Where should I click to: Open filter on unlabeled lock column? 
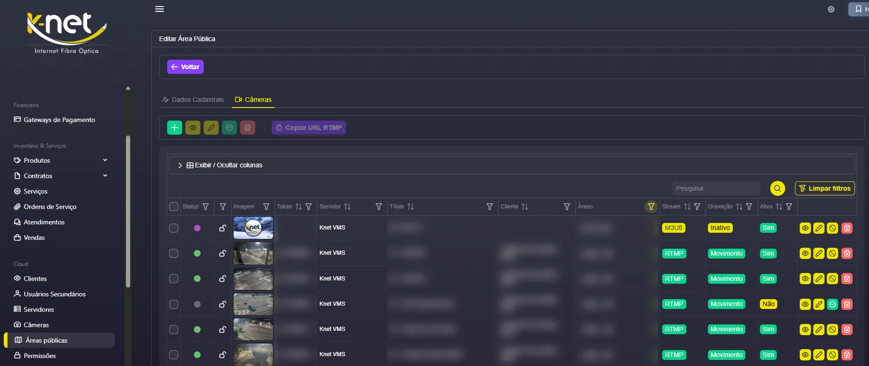pyautogui.click(x=223, y=207)
